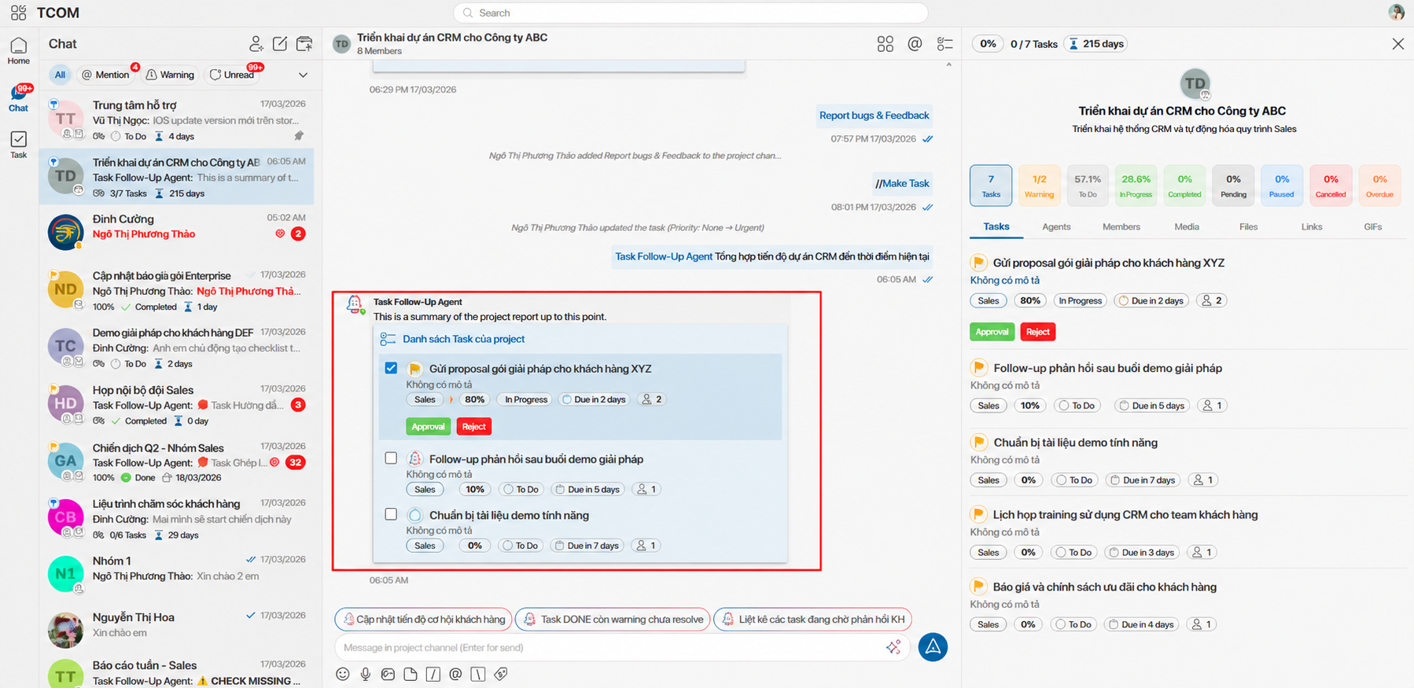Open Báo giá và chính sách ưu đãi task
The height and width of the screenshot is (688, 1414).
1104,587
